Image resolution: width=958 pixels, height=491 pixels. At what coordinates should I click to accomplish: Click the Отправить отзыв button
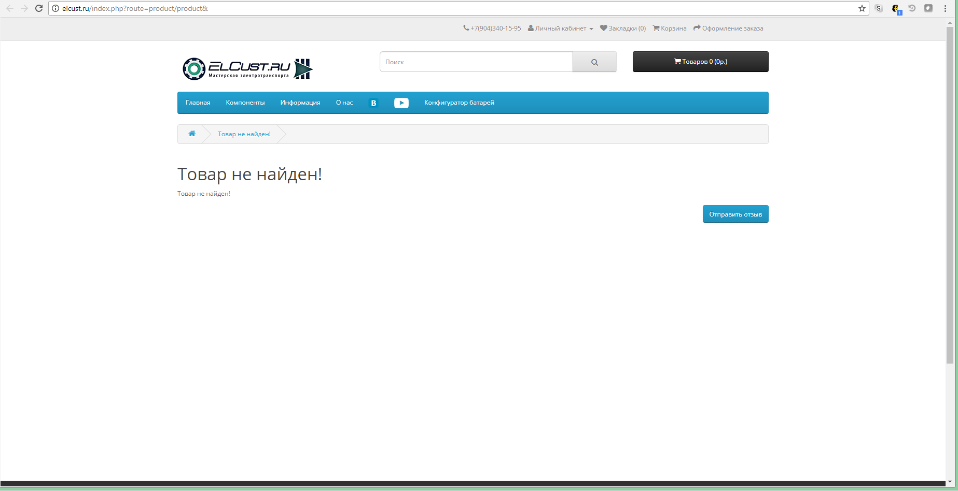pos(735,214)
